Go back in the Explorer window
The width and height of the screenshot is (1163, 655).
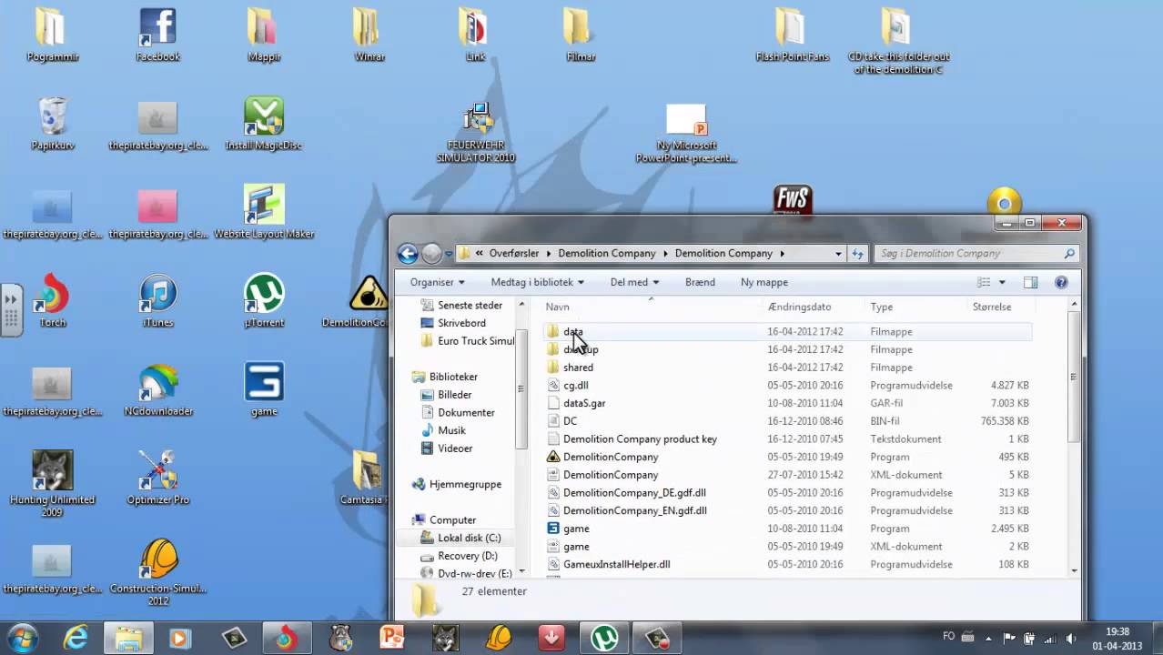(x=408, y=254)
